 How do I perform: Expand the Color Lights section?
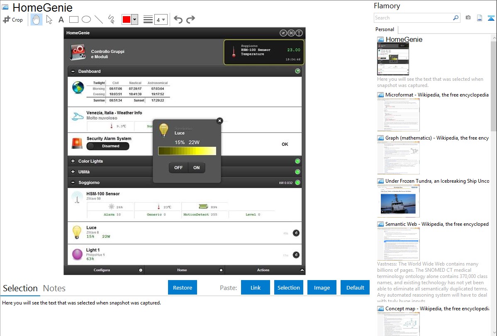click(x=73, y=161)
